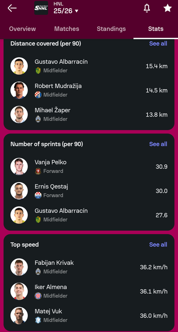Click Robert Mudražija's Dinamo club badge
Viewport: 178px width, 332px height.
[x=38, y=95]
